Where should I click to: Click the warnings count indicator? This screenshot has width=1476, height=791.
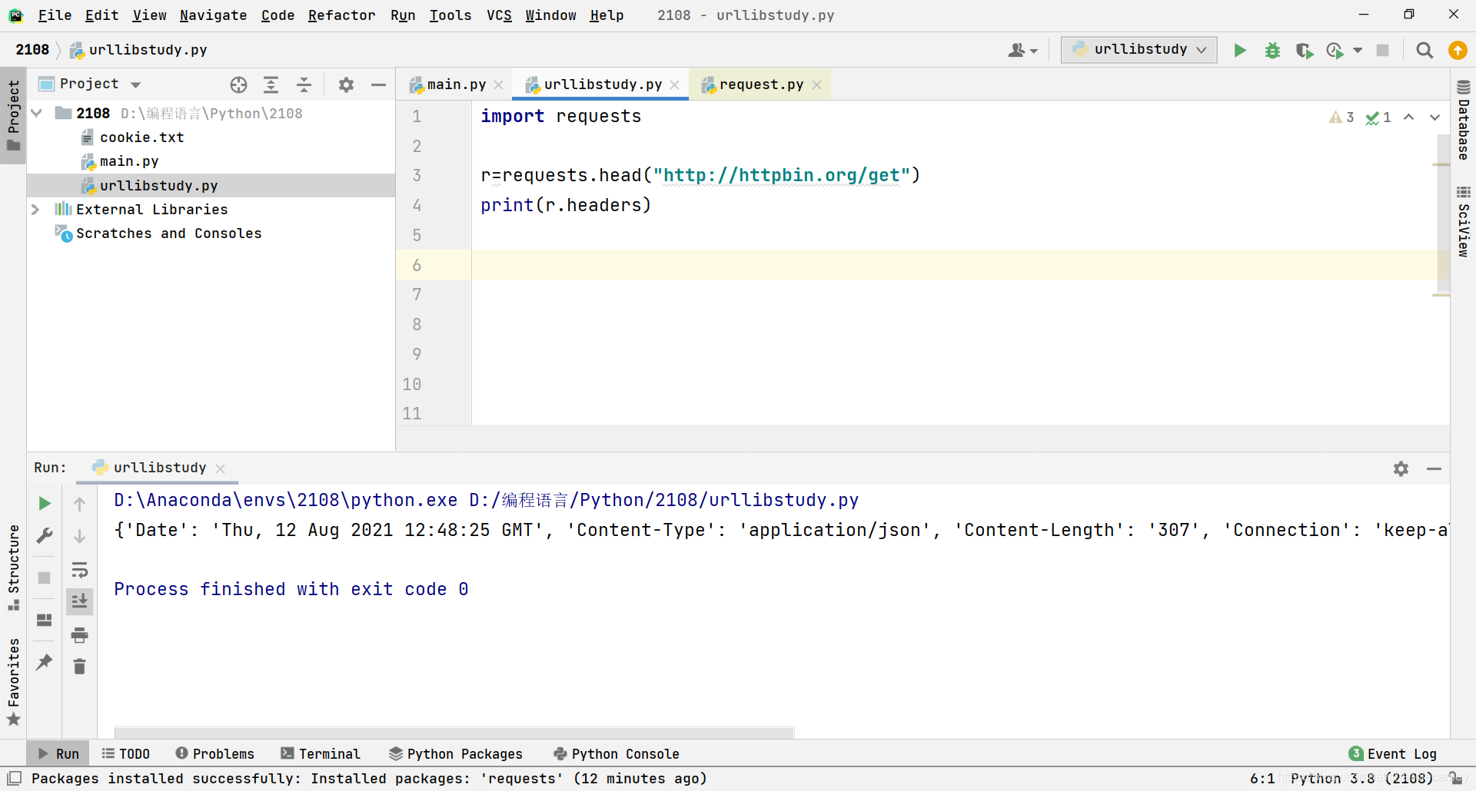coord(1341,117)
